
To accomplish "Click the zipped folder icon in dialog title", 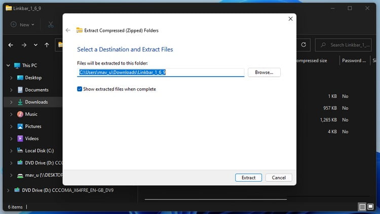I will tap(79, 30).
